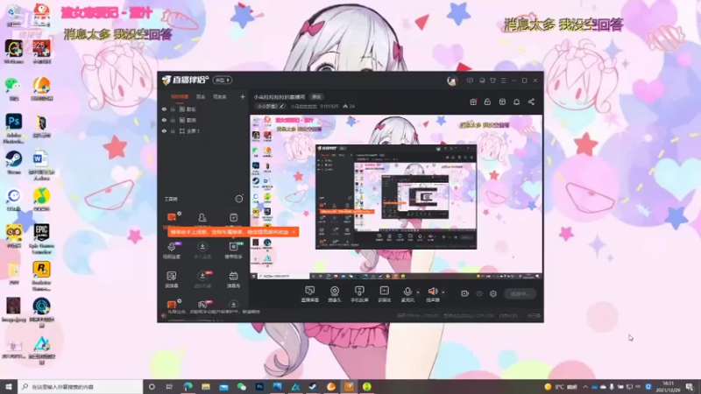Switch to the third scene tab

220,96
